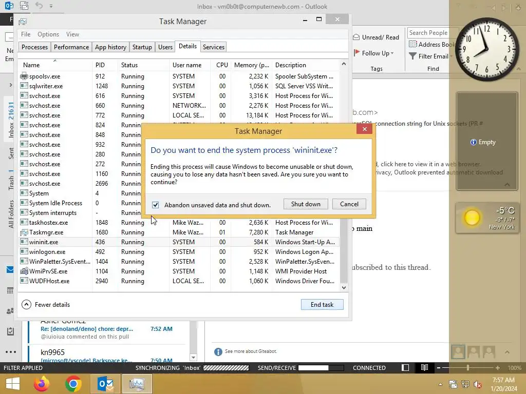The height and width of the screenshot is (394, 526).
Task: Open Task Manager View menu
Action: tap(72, 34)
